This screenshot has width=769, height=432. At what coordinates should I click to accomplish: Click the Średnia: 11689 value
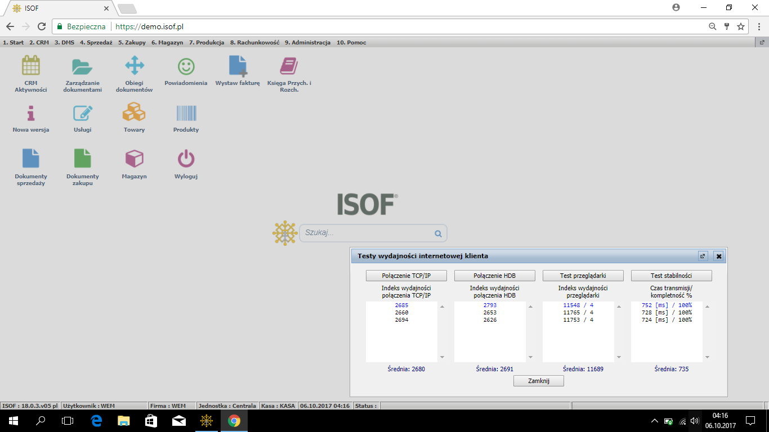point(583,369)
